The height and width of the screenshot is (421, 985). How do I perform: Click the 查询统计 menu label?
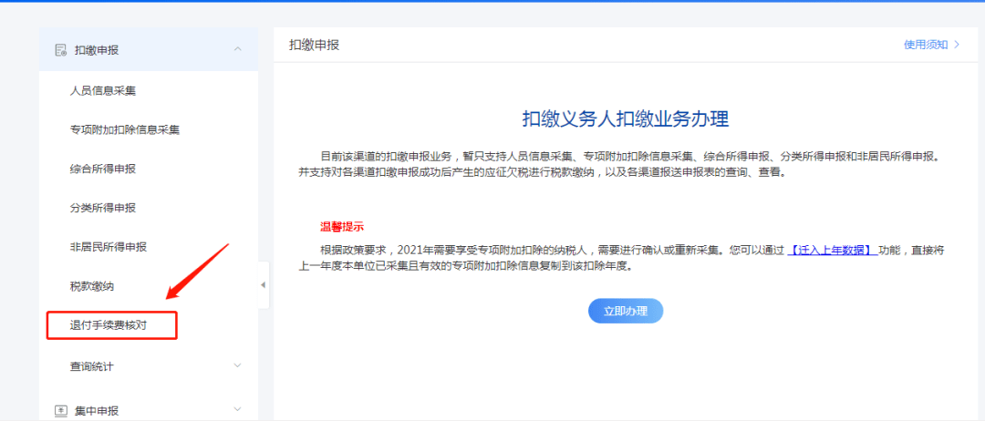click(92, 366)
